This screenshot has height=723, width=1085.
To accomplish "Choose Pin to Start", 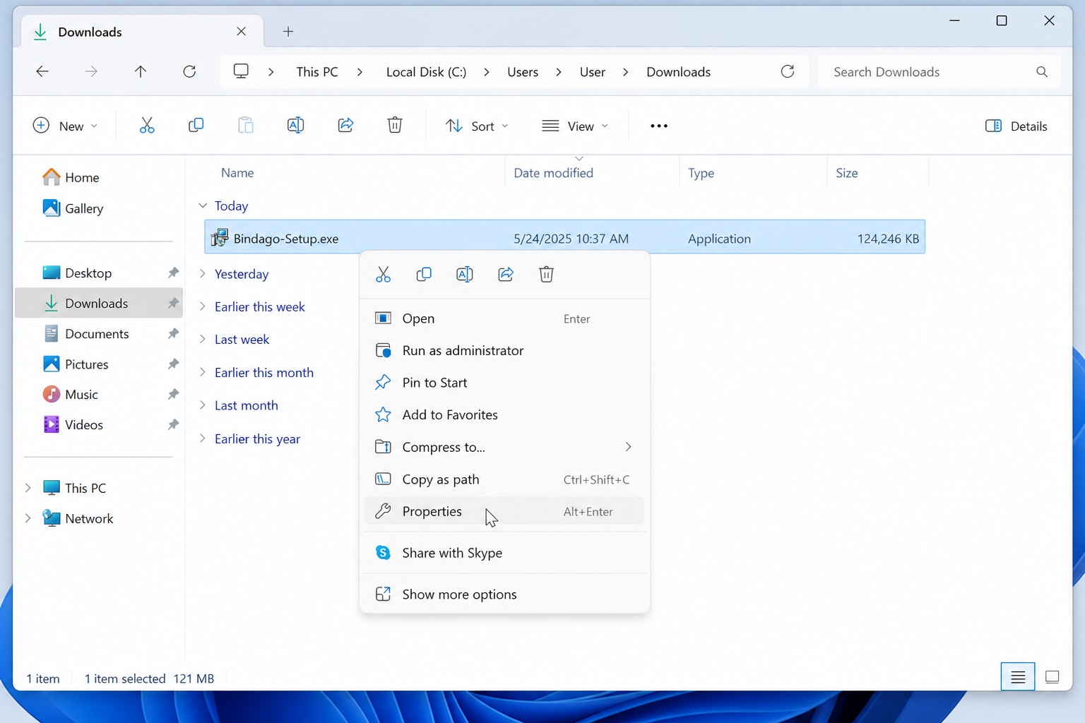I will (x=504, y=383).
